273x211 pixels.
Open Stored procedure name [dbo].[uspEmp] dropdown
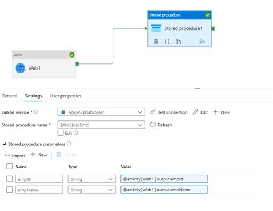point(101,125)
